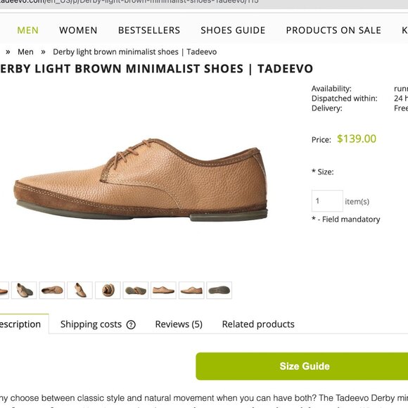Select the right-facing side view thumbnail
This screenshot has height=408, width=408.
click(163, 290)
